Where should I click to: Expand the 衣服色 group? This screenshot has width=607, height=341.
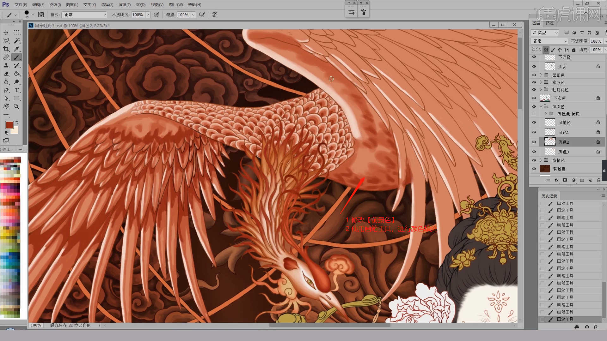541,82
